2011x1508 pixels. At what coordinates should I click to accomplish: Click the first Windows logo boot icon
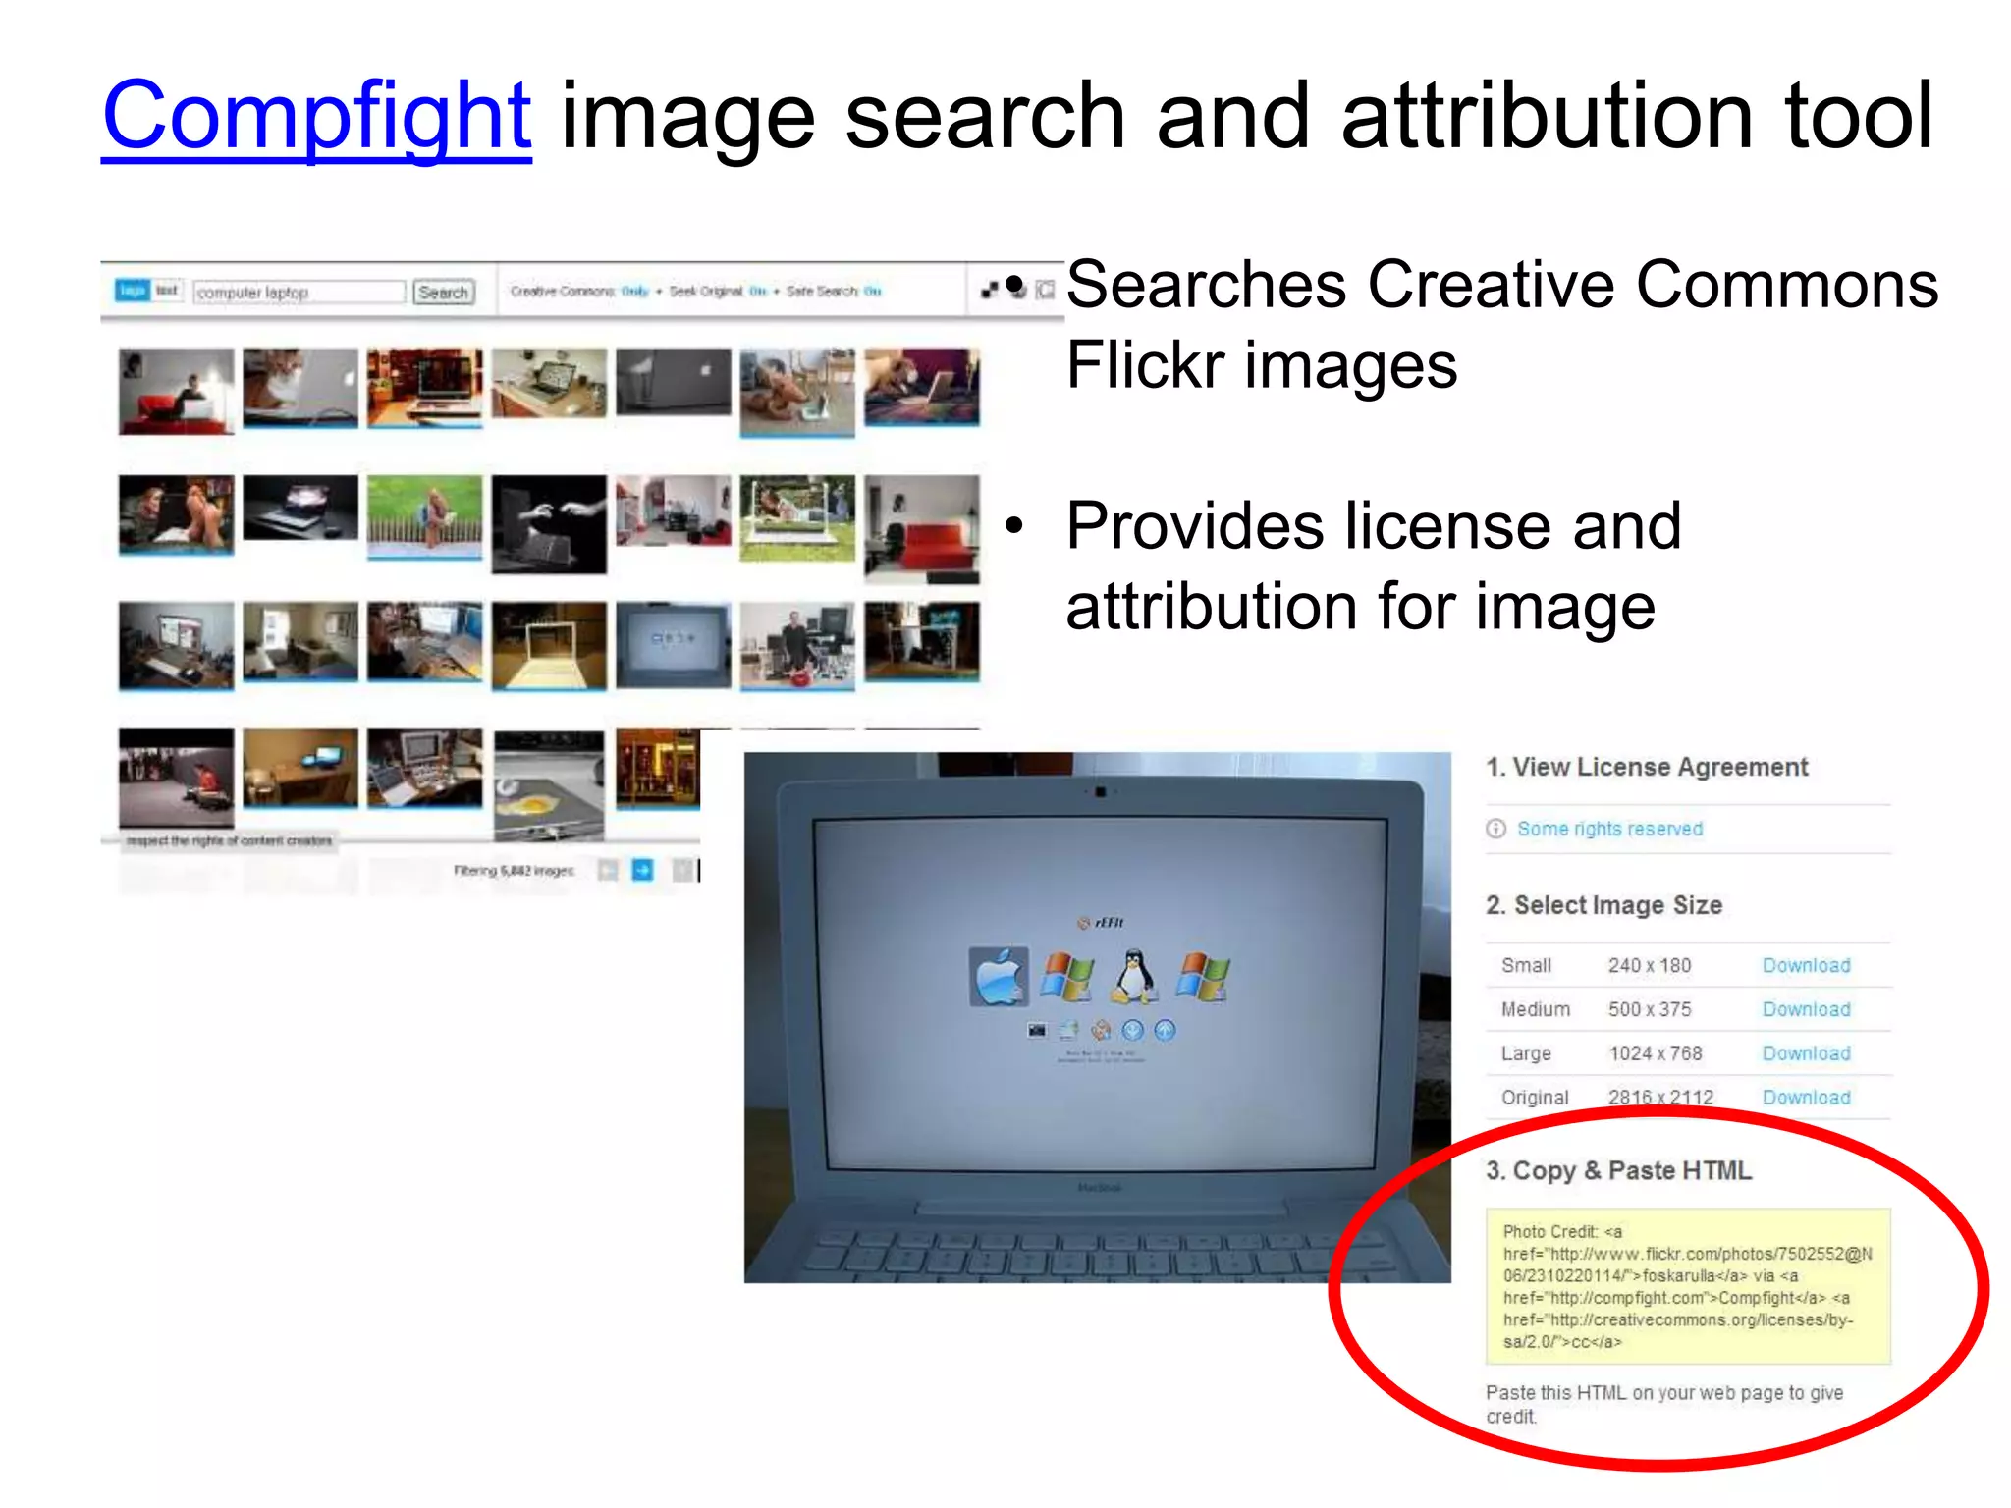pos(1067,977)
